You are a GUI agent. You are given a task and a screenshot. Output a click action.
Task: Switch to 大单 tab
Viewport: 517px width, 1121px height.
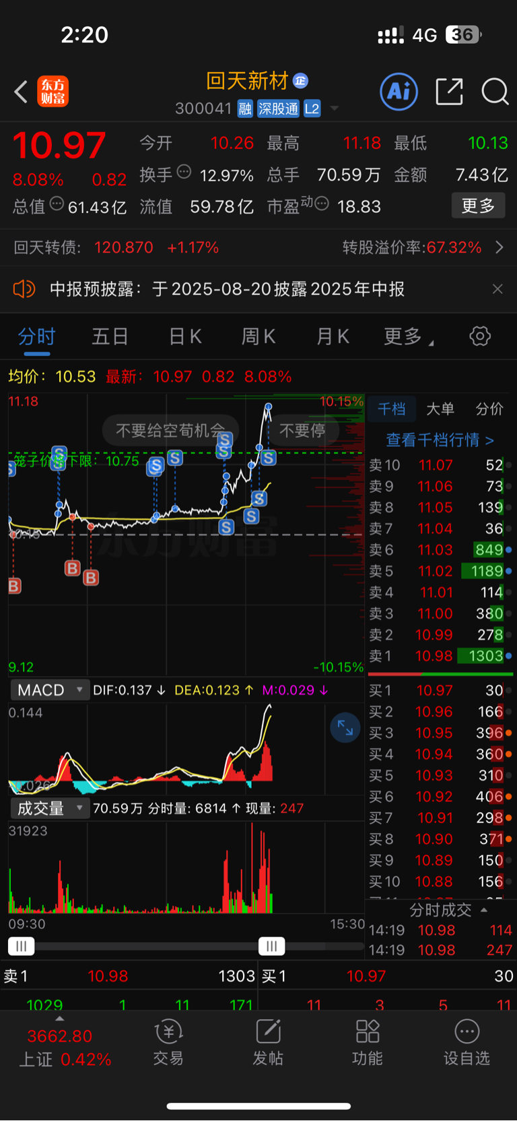pyautogui.click(x=440, y=409)
